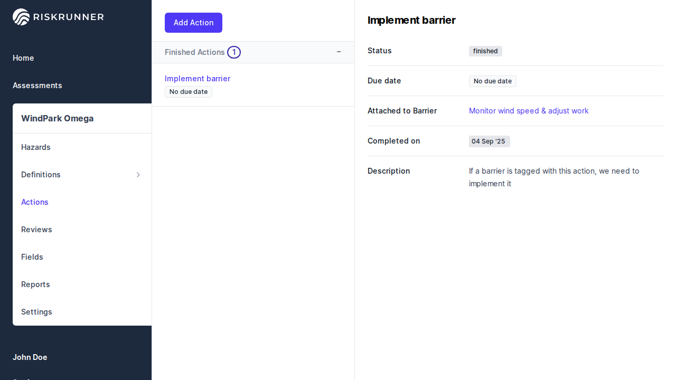Open the Reviews section
The image size is (676, 380).
coord(36,230)
